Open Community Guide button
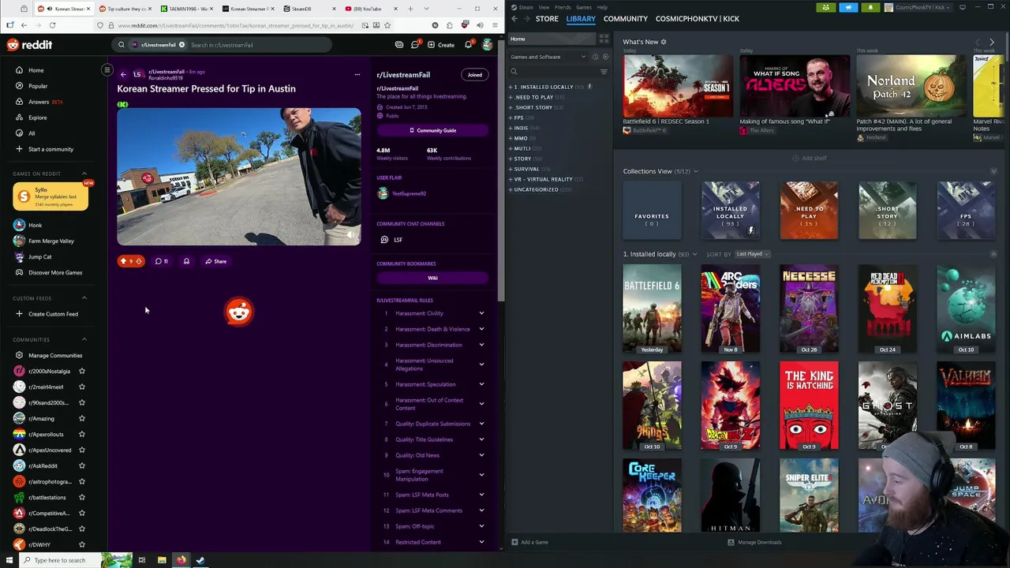 tap(432, 130)
